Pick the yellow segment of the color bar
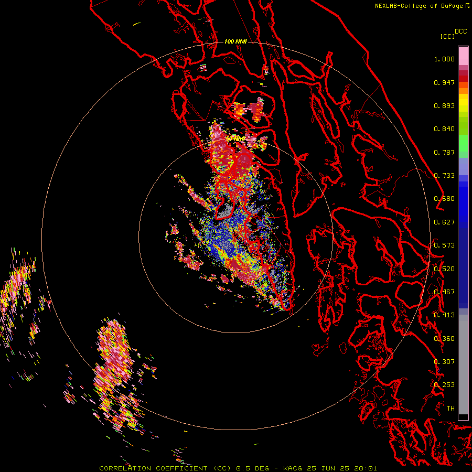The image size is (472, 472). coord(463,103)
